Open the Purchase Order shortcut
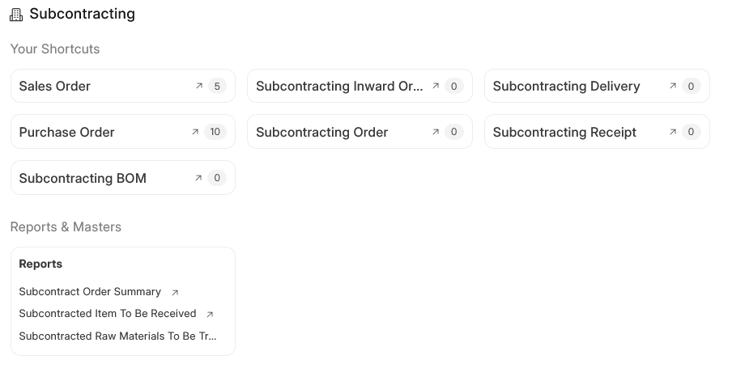The height and width of the screenshot is (368, 732). tap(67, 133)
